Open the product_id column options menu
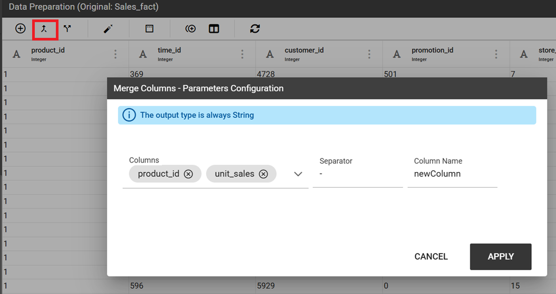The width and height of the screenshot is (556, 294). click(x=115, y=54)
